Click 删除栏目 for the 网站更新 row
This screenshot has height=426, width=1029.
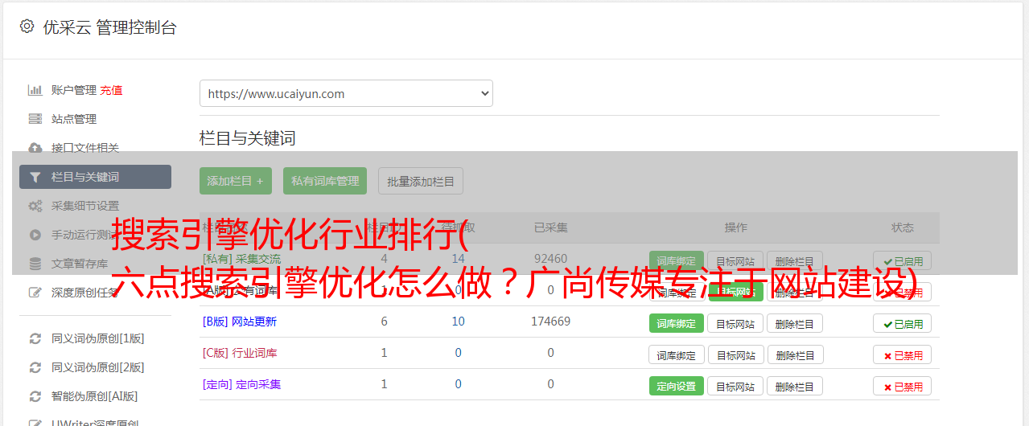click(x=795, y=324)
